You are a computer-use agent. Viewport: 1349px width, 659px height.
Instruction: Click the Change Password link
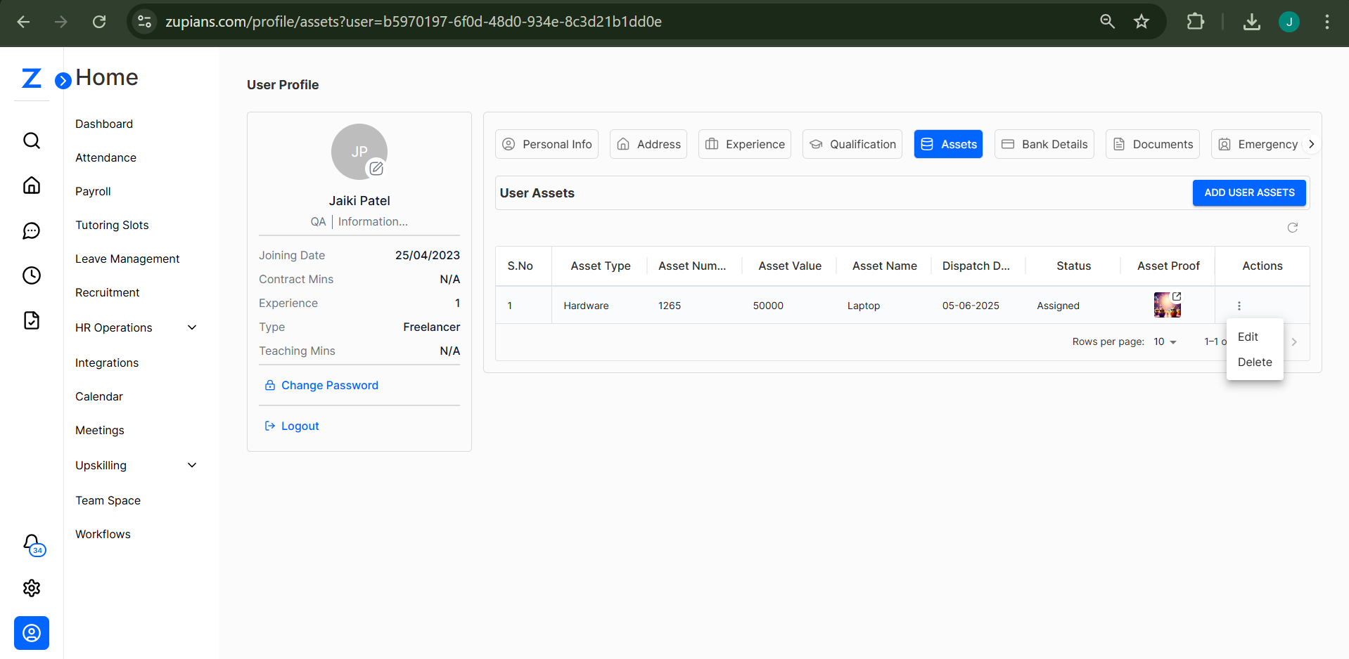click(x=329, y=385)
